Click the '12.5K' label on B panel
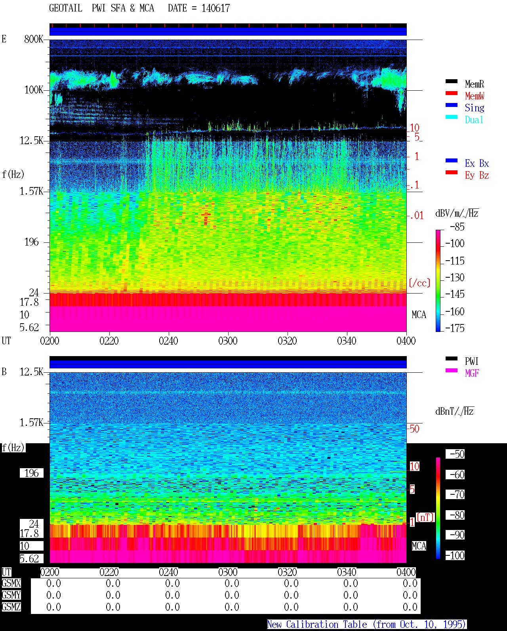 (31, 372)
